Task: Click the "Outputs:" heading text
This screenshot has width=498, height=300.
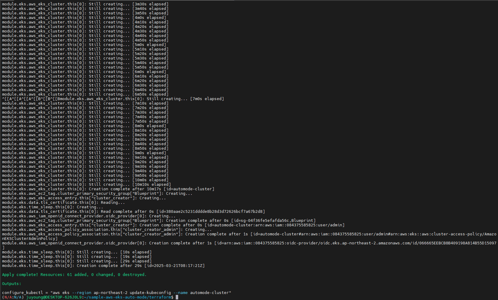Action: click(x=12, y=283)
